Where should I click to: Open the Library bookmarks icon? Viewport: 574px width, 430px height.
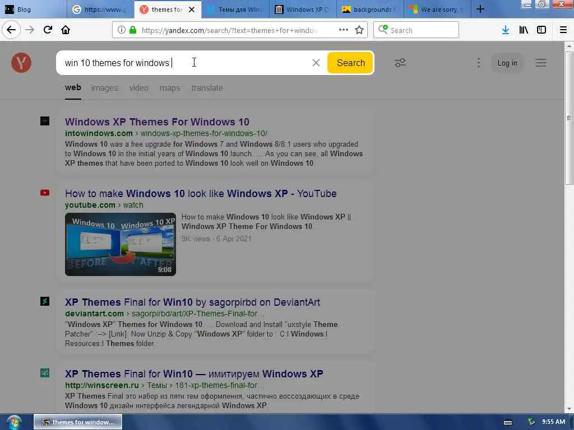click(x=524, y=30)
